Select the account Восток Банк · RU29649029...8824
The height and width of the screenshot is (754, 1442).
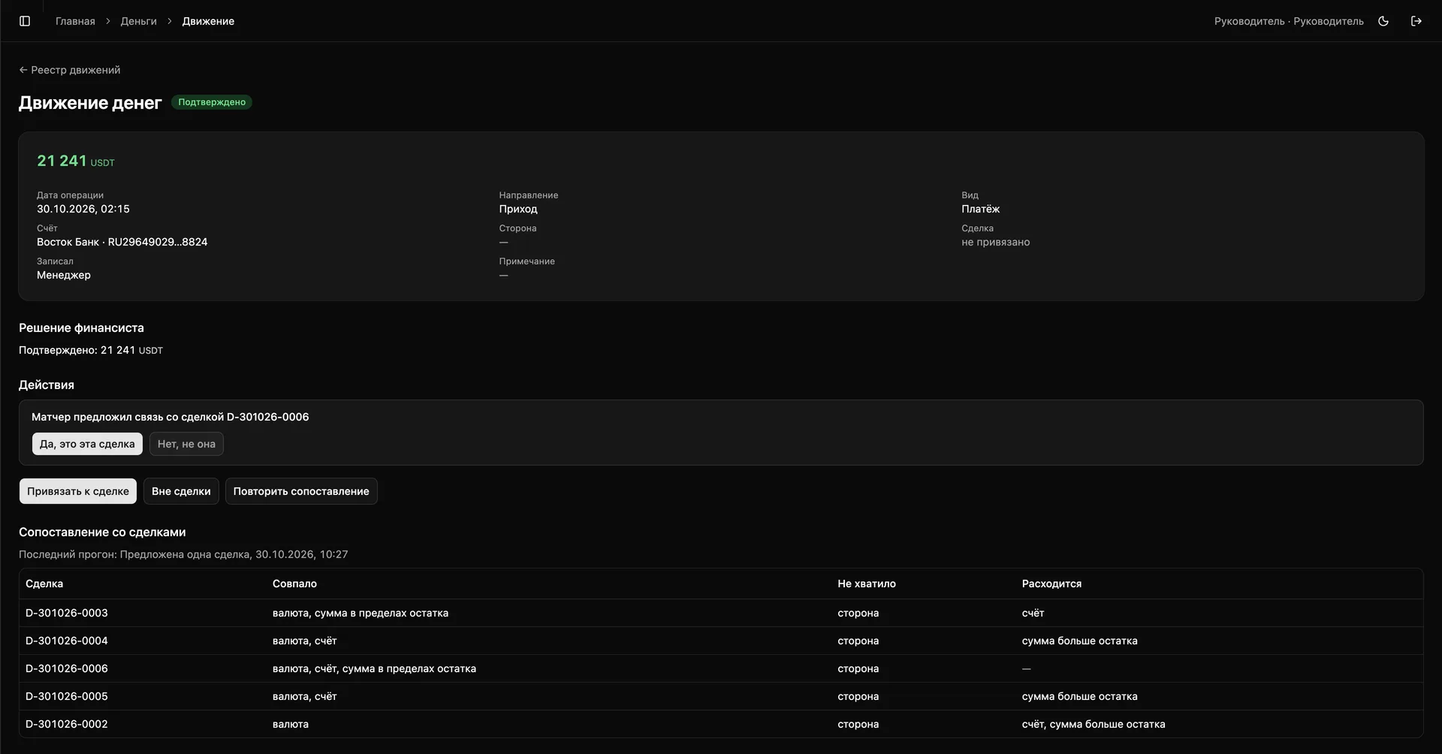122,242
